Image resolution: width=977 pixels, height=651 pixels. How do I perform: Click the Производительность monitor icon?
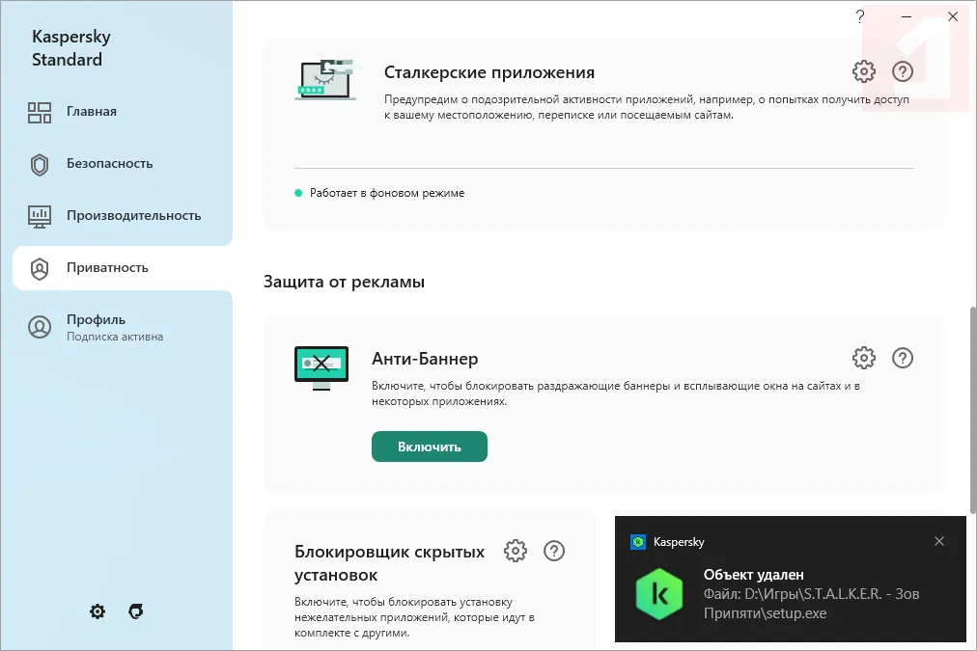click(40, 217)
